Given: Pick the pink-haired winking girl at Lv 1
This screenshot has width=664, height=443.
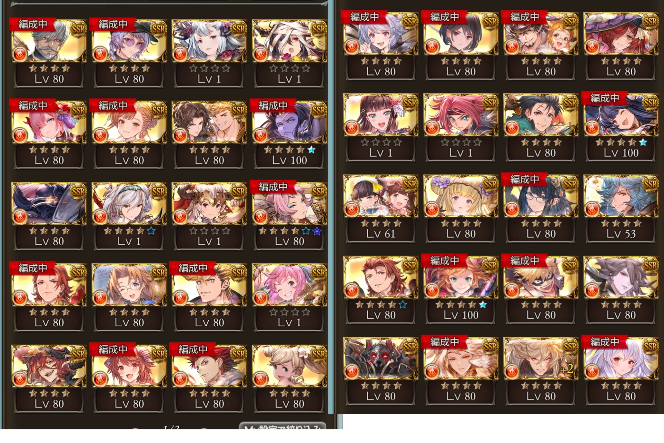Looking at the screenshot, I should (x=290, y=297).
